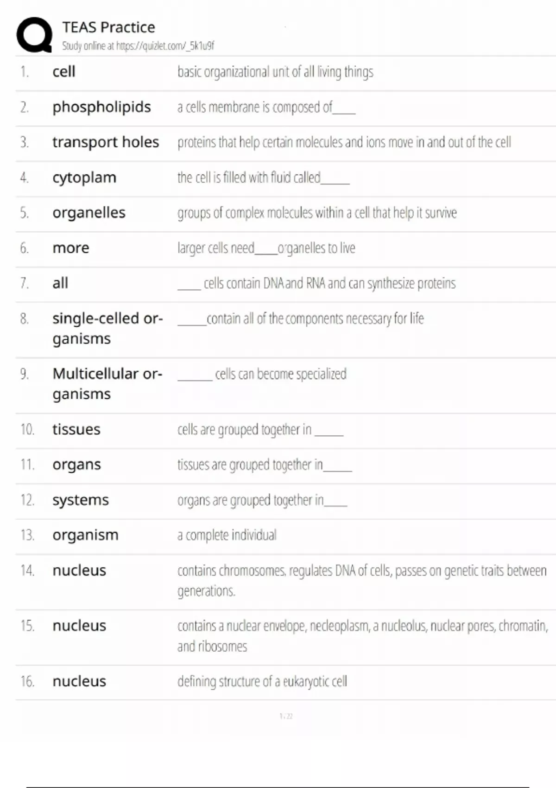Click 'a complete individual' definition
556x788 pixels.
227,535
